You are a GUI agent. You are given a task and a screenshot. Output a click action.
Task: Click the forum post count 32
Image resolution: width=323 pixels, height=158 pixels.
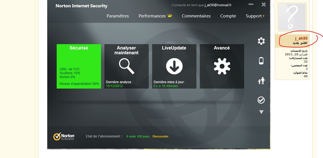click(x=306, y=62)
